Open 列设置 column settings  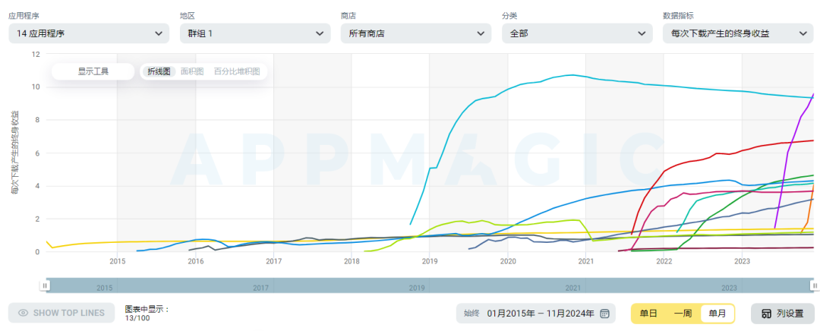(782, 314)
